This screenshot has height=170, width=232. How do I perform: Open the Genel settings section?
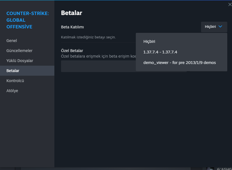12,41
